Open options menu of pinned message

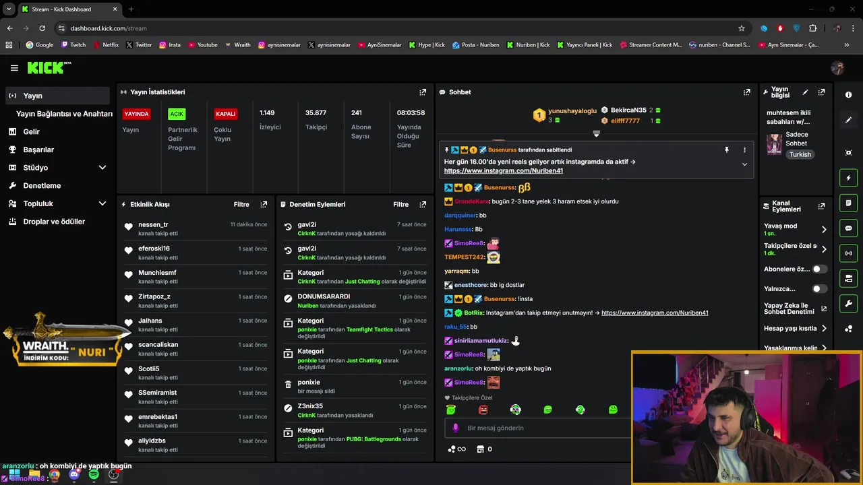click(744, 150)
